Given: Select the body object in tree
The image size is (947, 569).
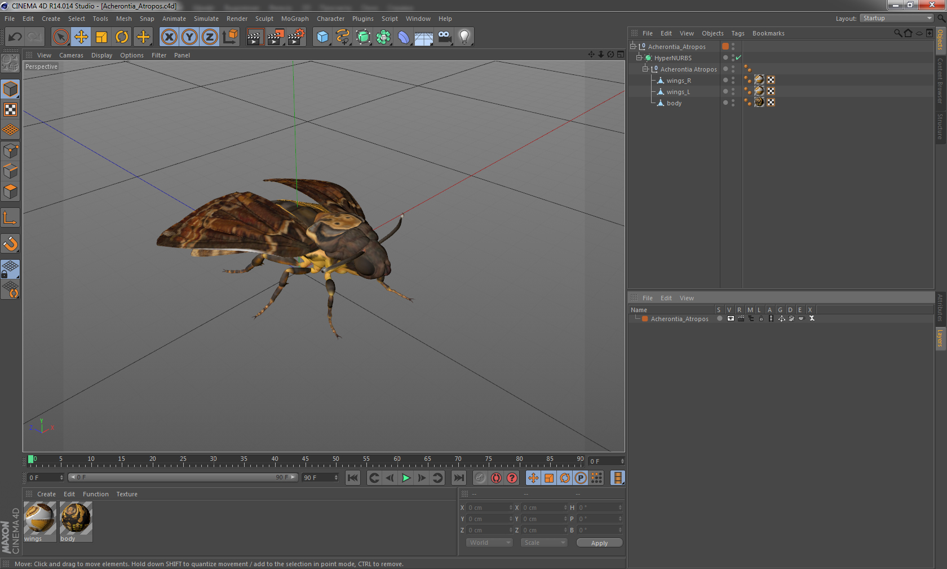Looking at the screenshot, I should tap(674, 103).
